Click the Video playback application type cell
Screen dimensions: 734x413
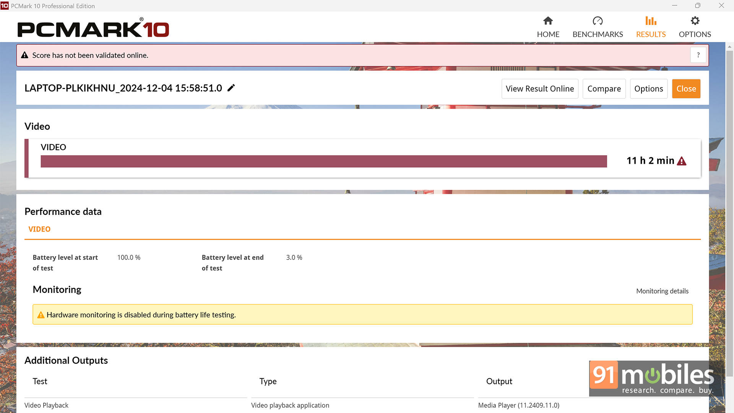pyautogui.click(x=290, y=405)
